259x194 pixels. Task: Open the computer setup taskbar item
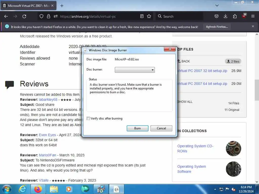point(101,189)
